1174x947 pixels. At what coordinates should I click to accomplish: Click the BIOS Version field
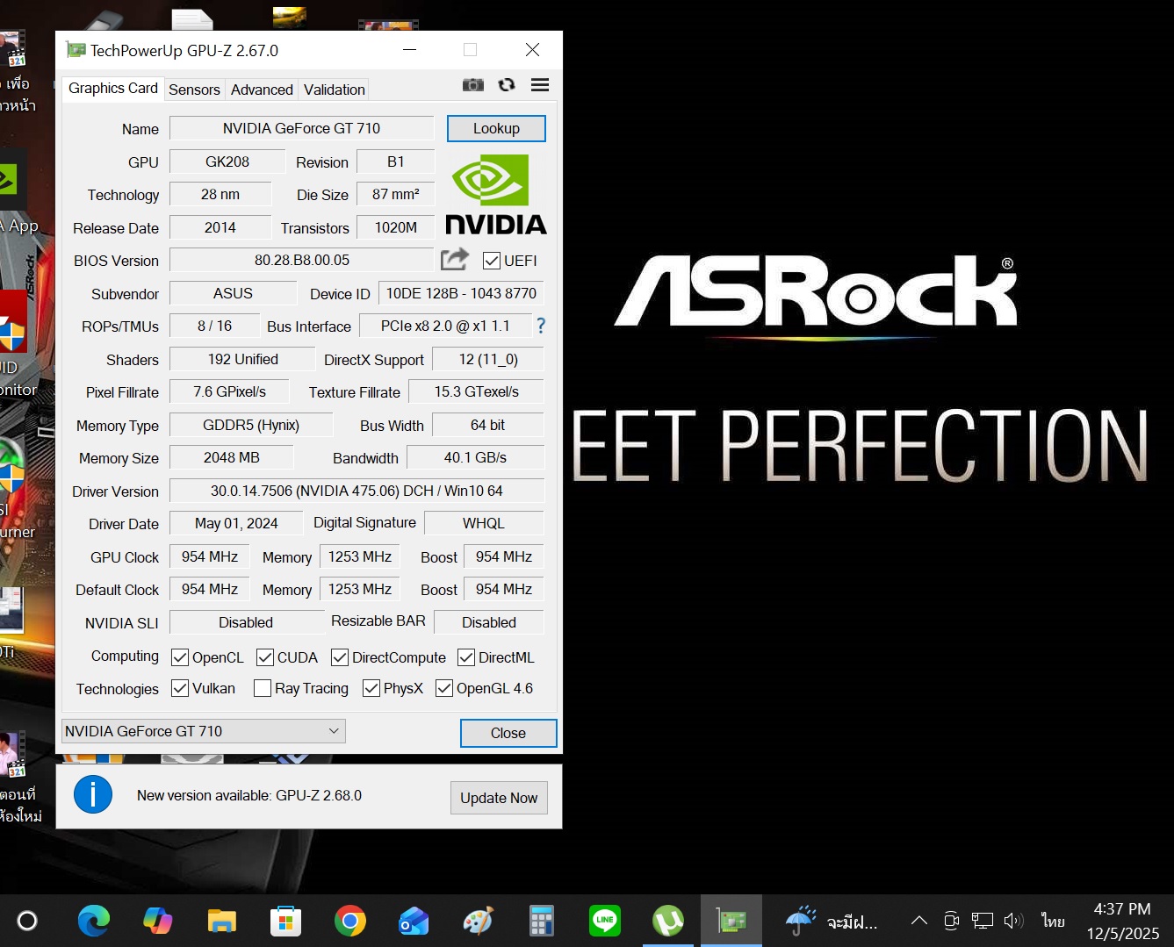click(x=302, y=261)
